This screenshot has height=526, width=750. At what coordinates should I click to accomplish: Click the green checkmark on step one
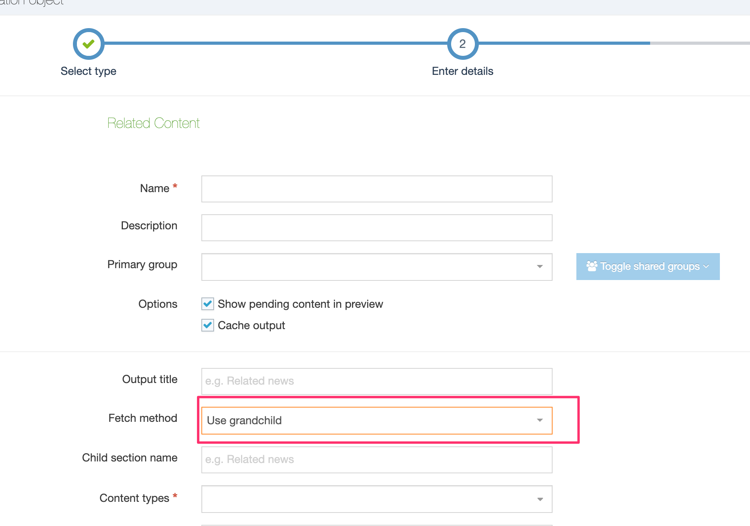click(88, 44)
